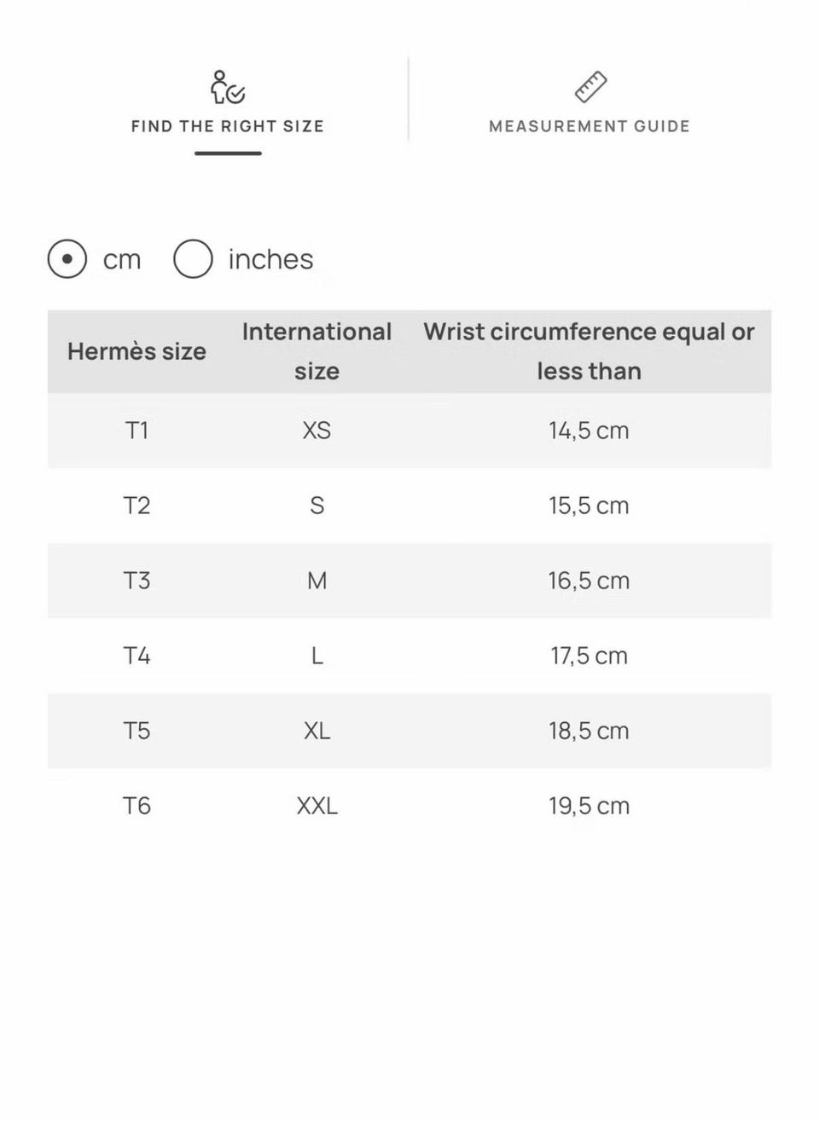Click the ruler measurement icon
Screen dimensions: 819x1122
point(590,88)
